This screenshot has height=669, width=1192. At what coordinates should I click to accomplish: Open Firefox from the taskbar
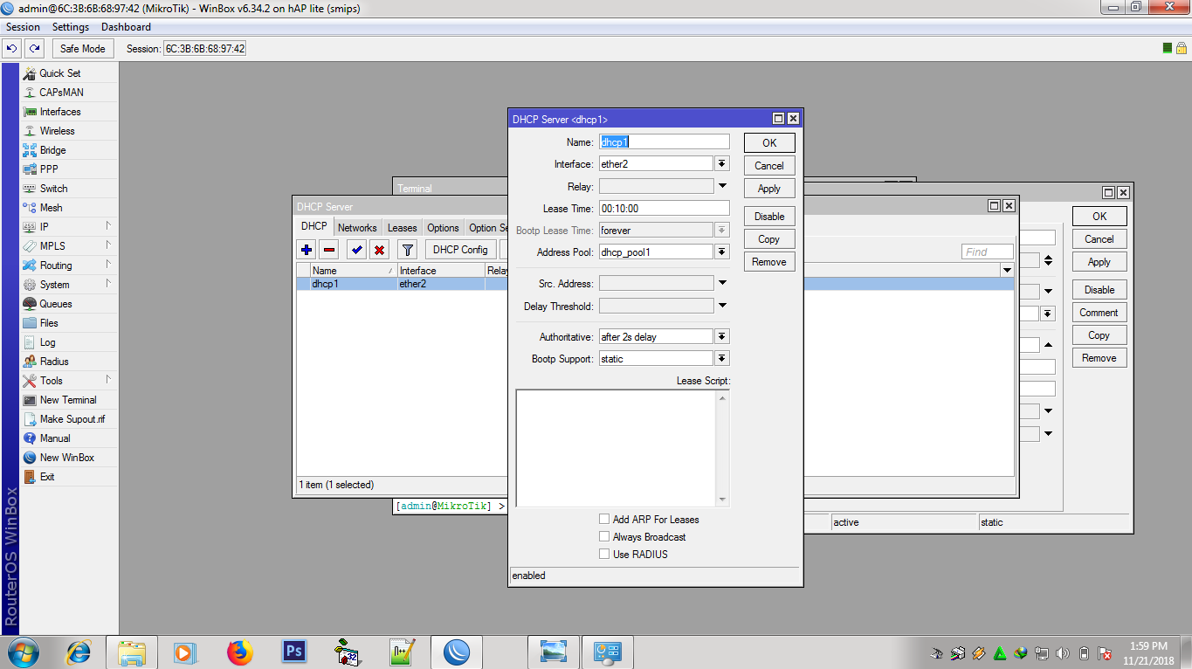(239, 652)
